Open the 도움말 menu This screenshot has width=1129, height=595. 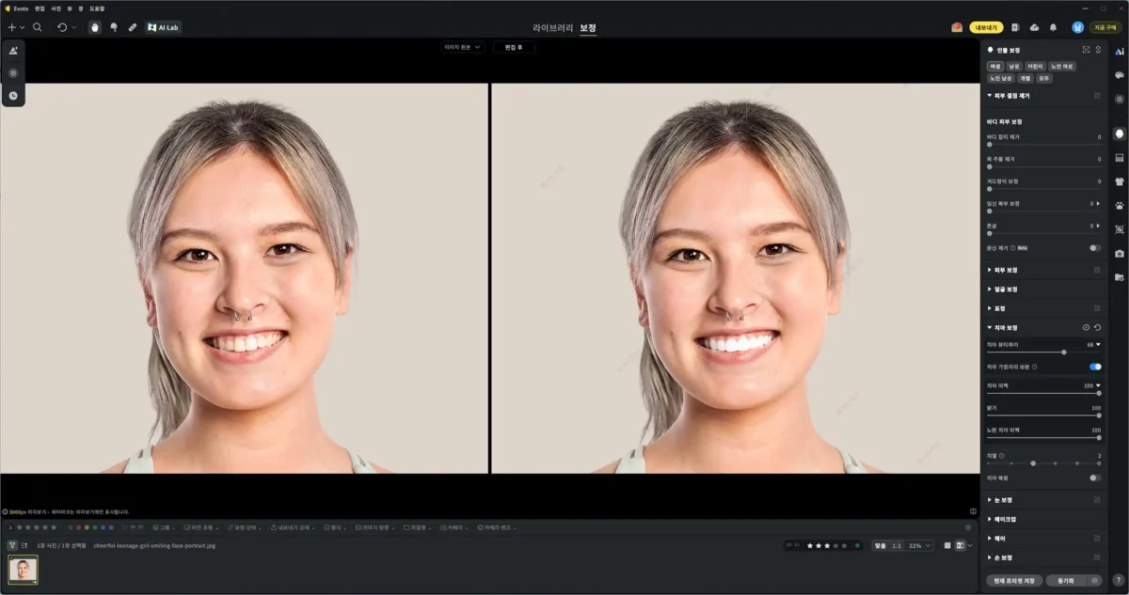pos(97,8)
